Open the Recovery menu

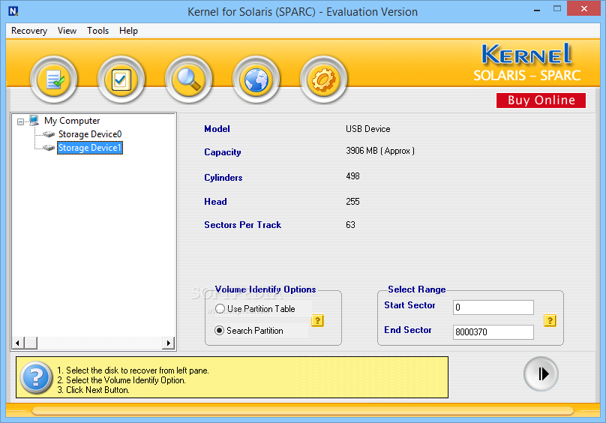tap(29, 31)
